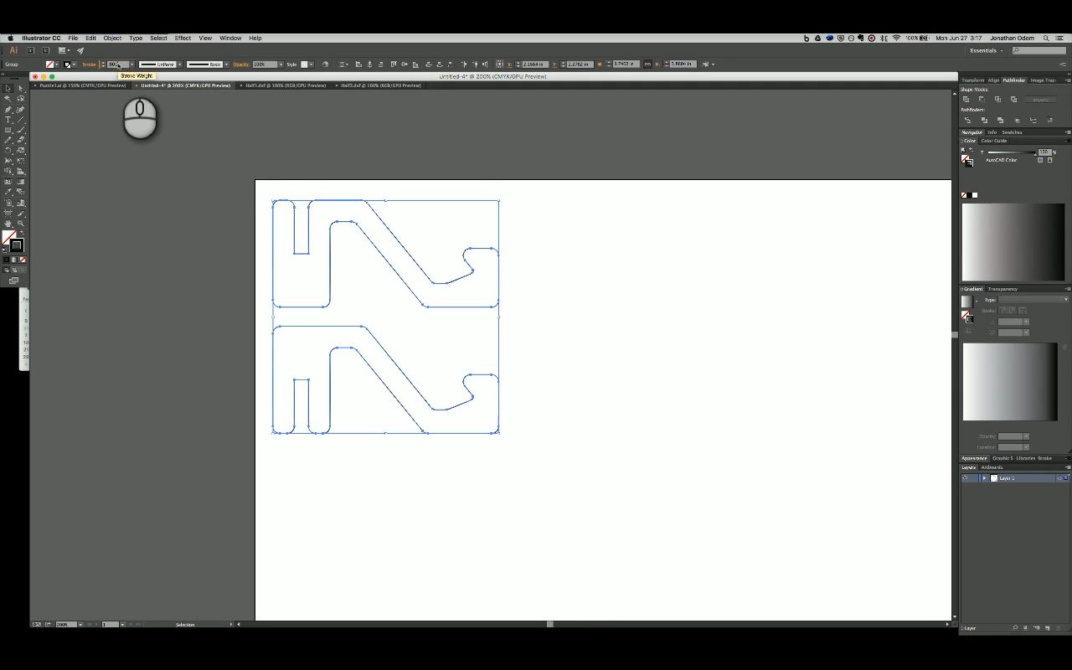Select the Lasso tool
This screenshot has width=1072, height=670.
[x=21, y=99]
